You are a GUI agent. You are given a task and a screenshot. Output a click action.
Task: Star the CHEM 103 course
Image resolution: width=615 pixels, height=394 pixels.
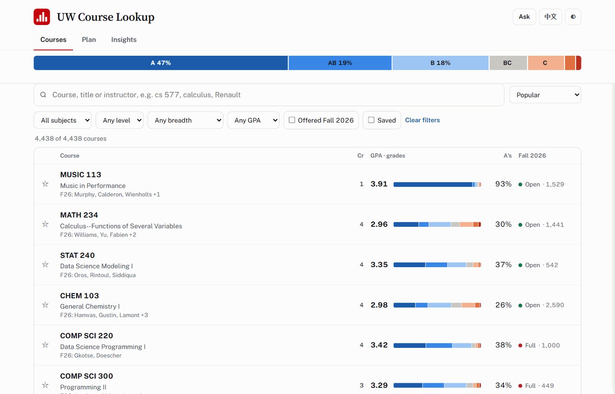point(45,305)
